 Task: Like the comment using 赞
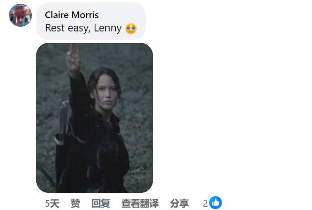click(x=75, y=203)
